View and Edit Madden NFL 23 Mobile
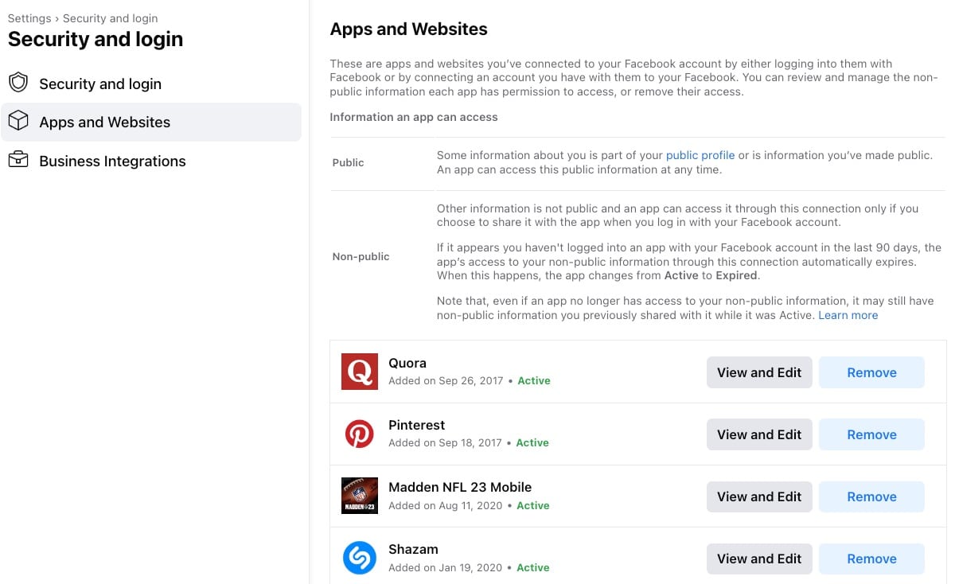This screenshot has width=955, height=584. point(759,496)
